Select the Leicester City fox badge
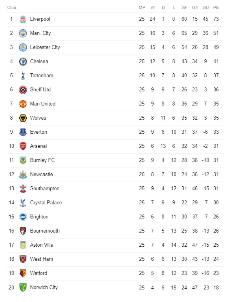 click(23, 47)
